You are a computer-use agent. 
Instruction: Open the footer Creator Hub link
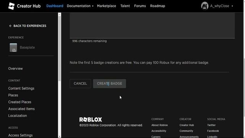coord(187,125)
